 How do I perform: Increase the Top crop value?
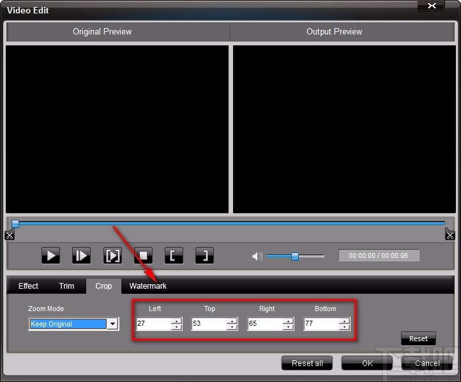232,321
